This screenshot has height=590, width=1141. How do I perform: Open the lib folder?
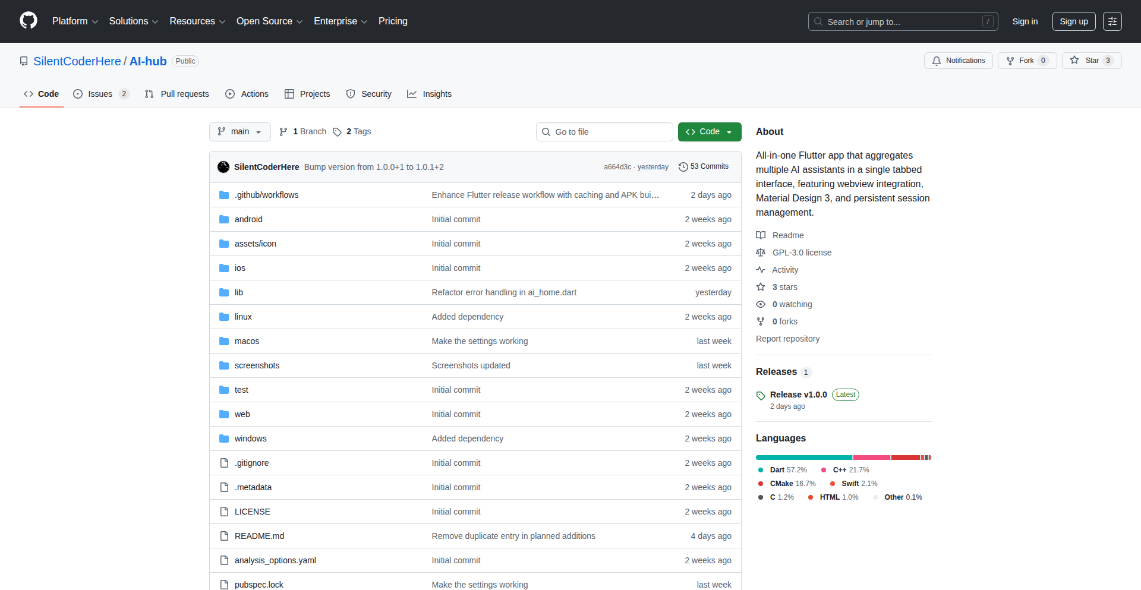[238, 292]
